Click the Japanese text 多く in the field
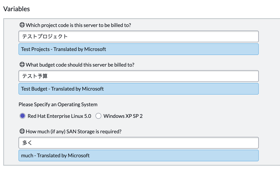280x171 pixels. pos(27,143)
